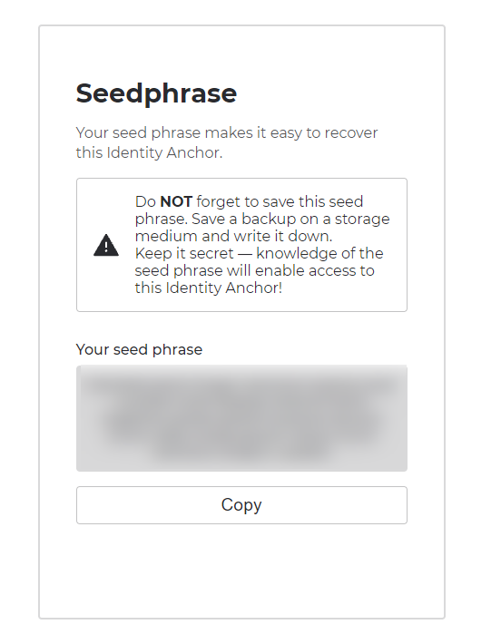The height and width of the screenshot is (644, 501).
Task: Reveal the blurred seed phrase box
Action: coord(241,418)
